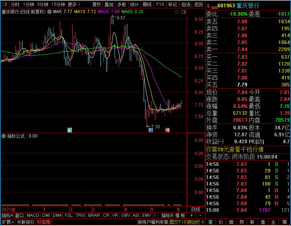Image resolution: width=291 pixels, height=226 pixels.
Task: Click the 解 marker on the chart
Action: click(x=69, y=130)
